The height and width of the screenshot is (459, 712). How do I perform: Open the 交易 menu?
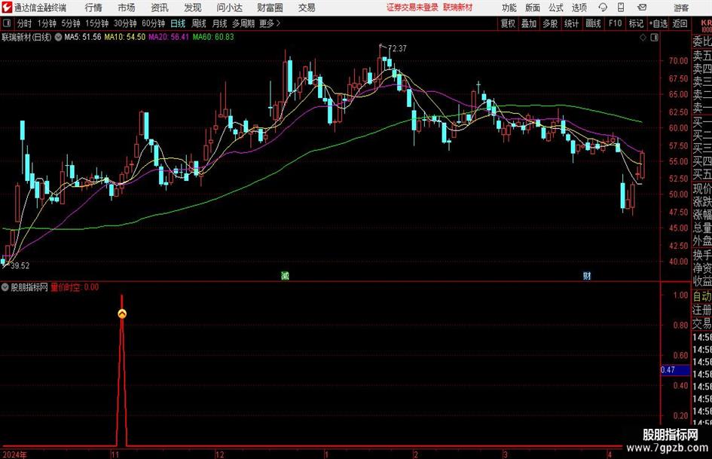coord(307,8)
